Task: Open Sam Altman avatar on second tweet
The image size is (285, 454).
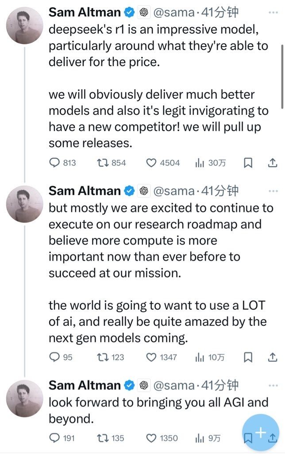Action: click(x=25, y=204)
